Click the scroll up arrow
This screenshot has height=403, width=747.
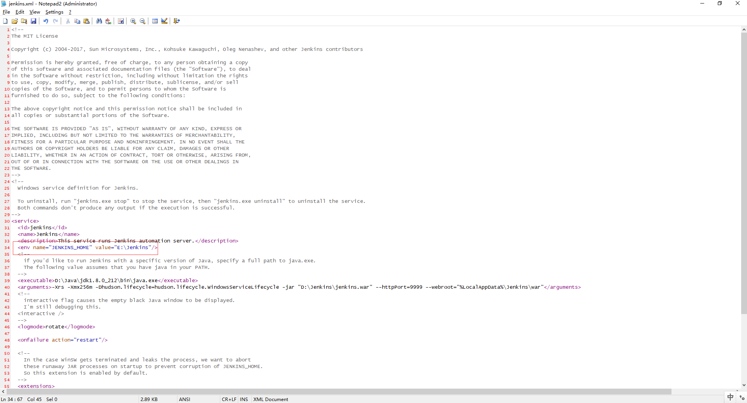743,30
